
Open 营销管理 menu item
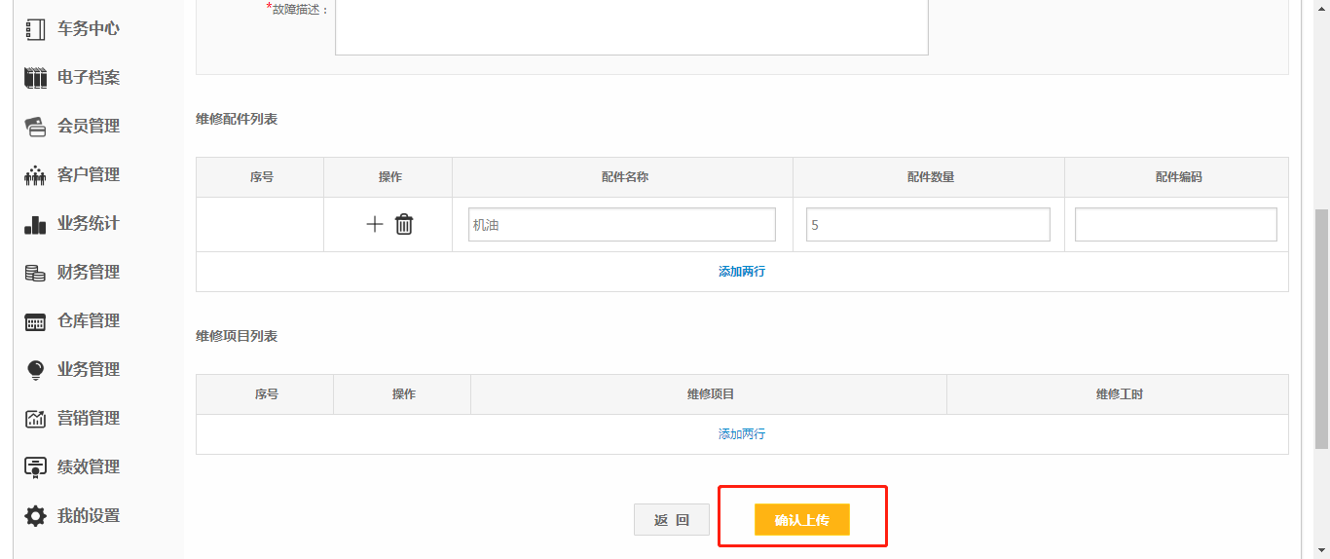pyautogui.click(x=88, y=419)
